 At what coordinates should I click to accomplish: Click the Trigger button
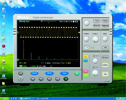tap(105, 47)
